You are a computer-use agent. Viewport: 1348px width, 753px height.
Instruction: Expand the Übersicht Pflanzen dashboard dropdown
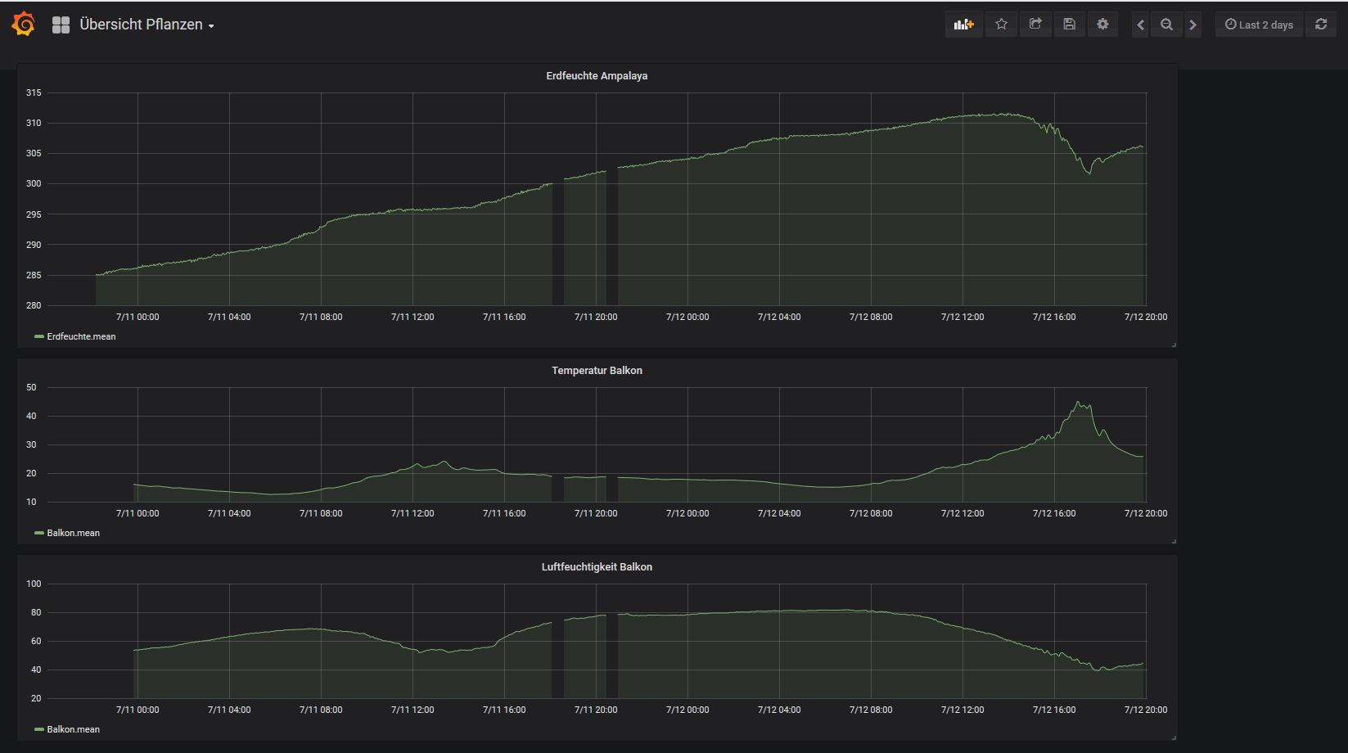click(147, 25)
